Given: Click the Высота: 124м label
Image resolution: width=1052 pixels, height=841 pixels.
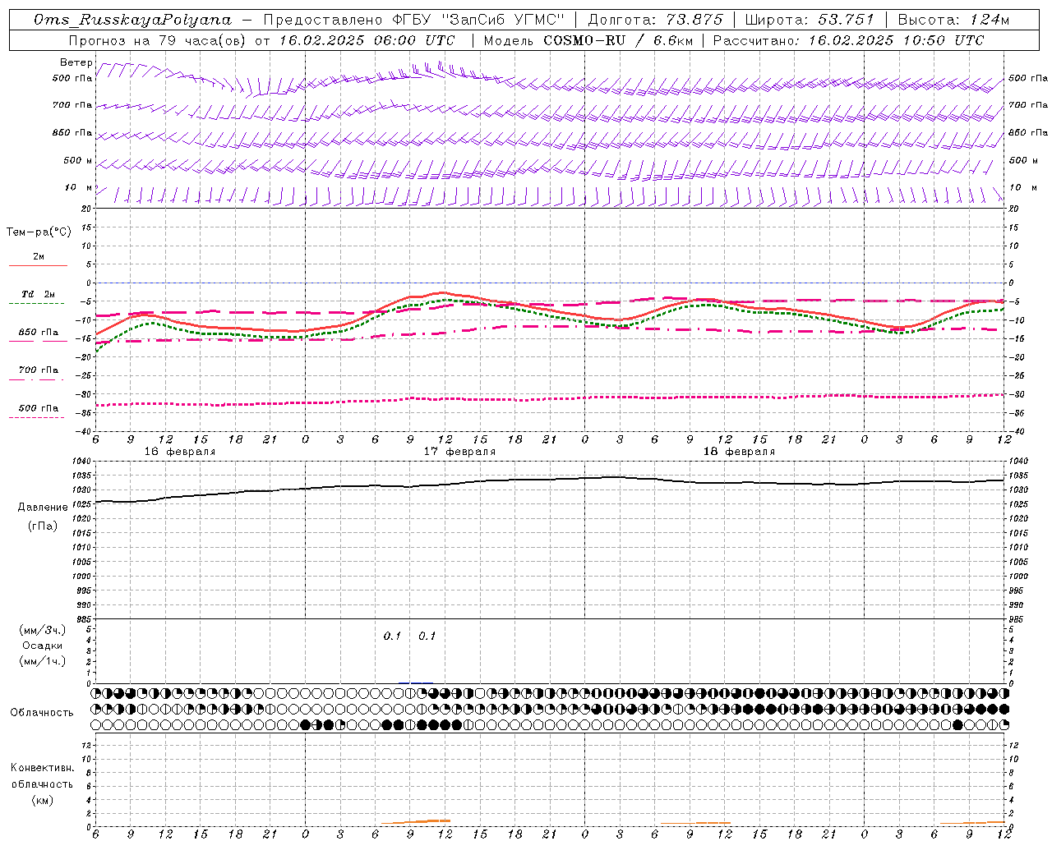Looking at the screenshot, I should coord(953,20).
